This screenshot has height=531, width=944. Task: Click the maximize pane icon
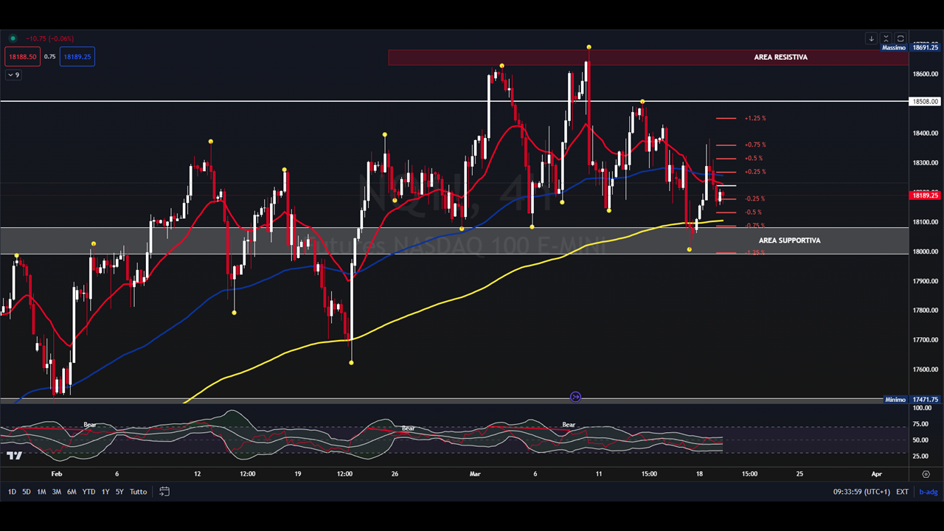click(900, 38)
